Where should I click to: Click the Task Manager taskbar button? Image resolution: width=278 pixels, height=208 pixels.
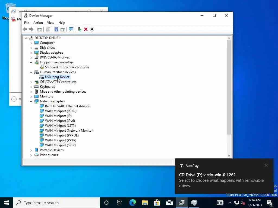[x=194, y=203]
